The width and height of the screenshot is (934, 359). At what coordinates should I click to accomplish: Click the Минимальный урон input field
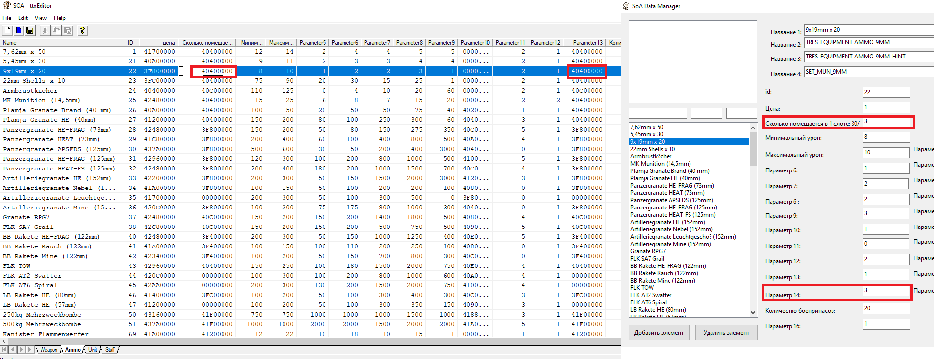(886, 137)
